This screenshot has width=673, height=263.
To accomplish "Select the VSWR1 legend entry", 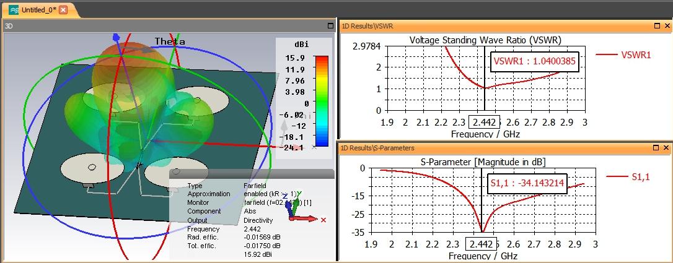I will [x=623, y=54].
